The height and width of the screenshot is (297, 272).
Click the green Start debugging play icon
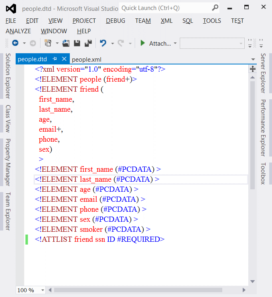142,43
